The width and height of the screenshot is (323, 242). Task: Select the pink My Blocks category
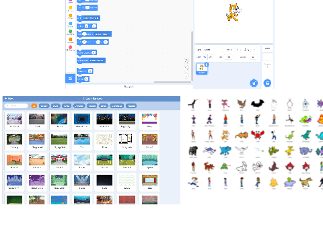tap(71, 48)
